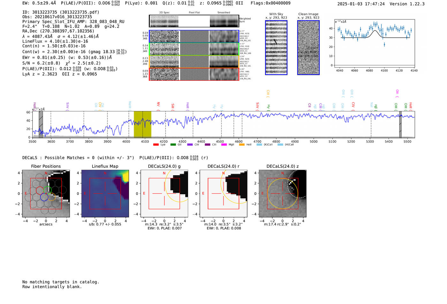Select the orange-bordered fiber cutout row

point(194,62)
